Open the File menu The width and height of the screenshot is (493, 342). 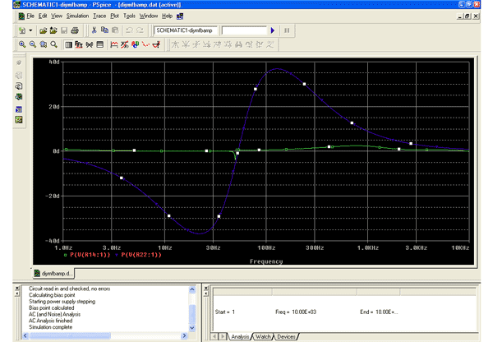pos(30,16)
